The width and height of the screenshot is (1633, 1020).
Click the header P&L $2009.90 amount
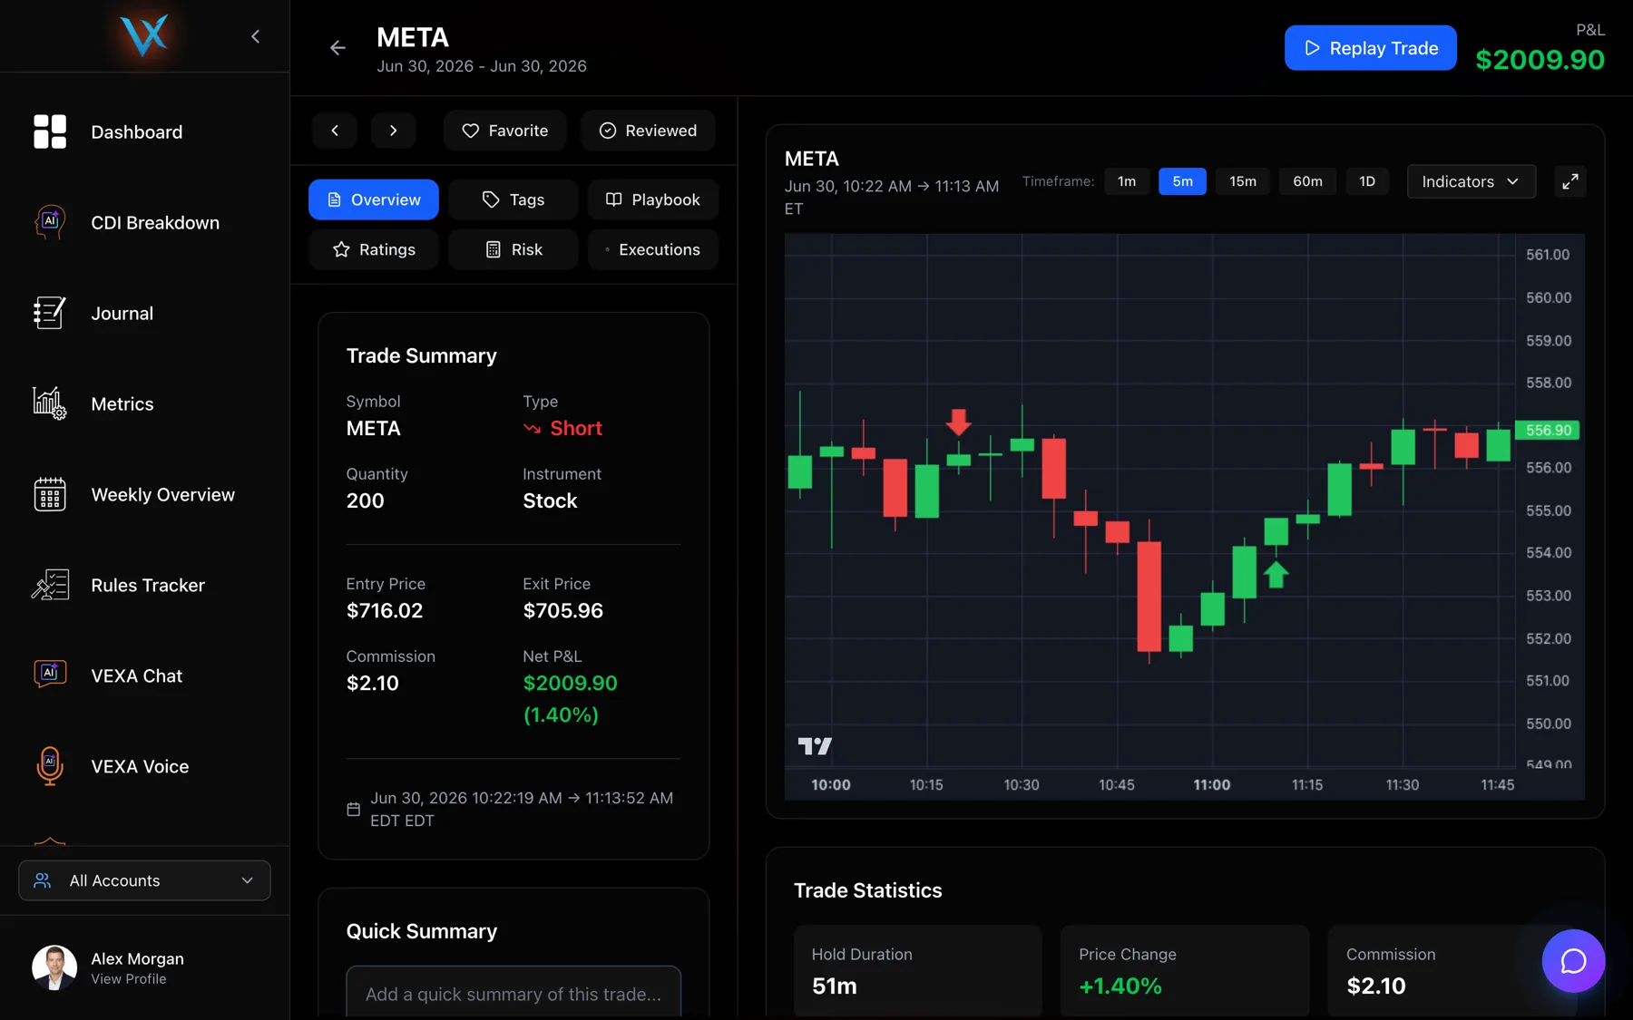pos(1540,60)
